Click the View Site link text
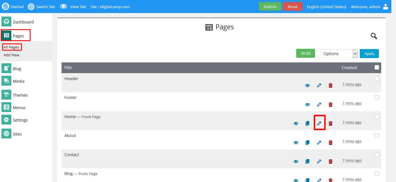 coord(78,7)
